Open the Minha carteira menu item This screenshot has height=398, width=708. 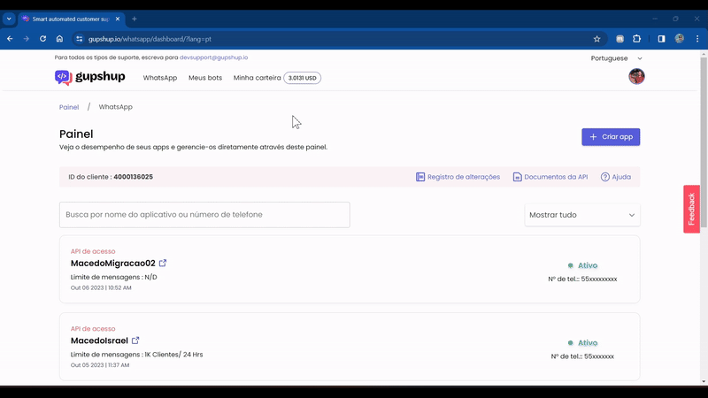coord(257,78)
